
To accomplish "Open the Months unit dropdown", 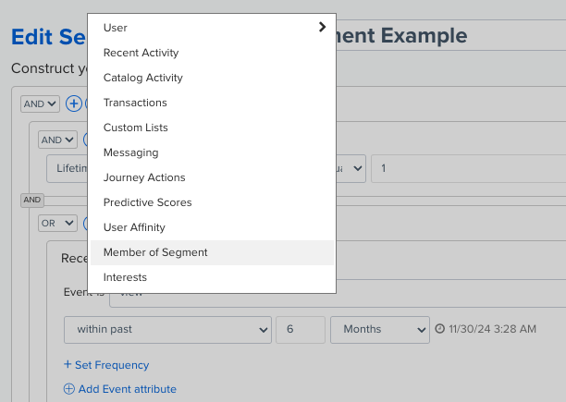I will (380, 330).
